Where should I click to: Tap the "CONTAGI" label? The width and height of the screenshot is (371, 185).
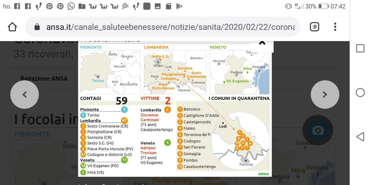(x=90, y=98)
